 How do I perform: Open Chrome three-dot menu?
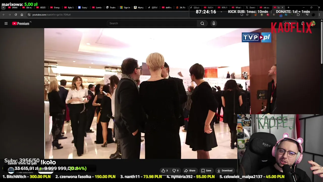[x=319, y=15]
